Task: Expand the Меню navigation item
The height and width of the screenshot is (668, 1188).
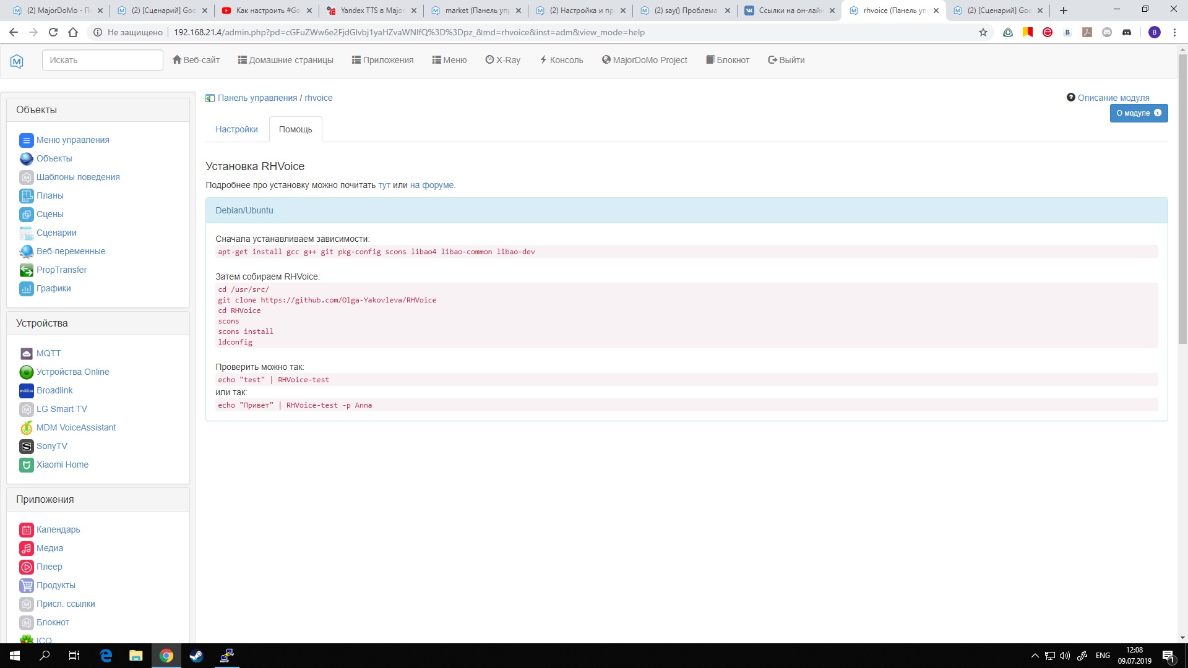Action: pos(449,60)
